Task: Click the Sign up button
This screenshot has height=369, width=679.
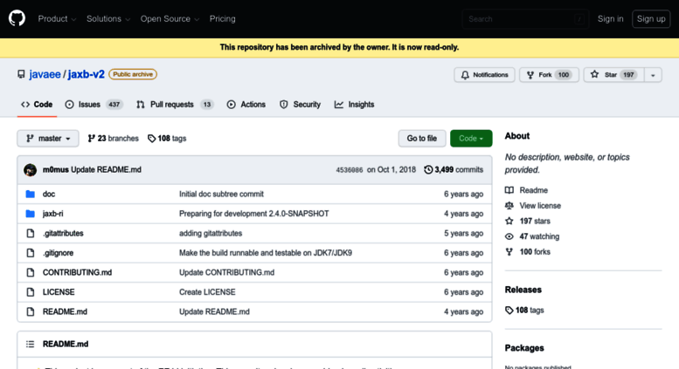Action: (651, 18)
